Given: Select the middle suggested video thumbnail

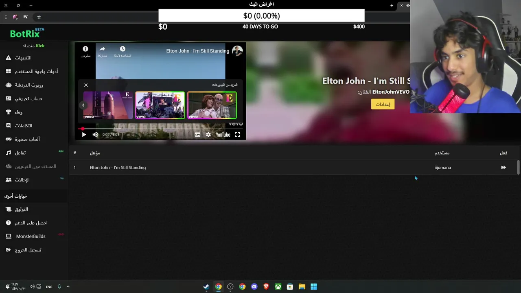Looking at the screenshot, I should click(160, 105).
